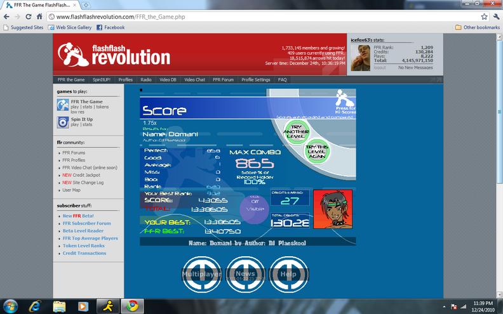The image size is (503, 314).
Task: Click the FlashFlash Revolution logo
Action: (x=114, y=55)
